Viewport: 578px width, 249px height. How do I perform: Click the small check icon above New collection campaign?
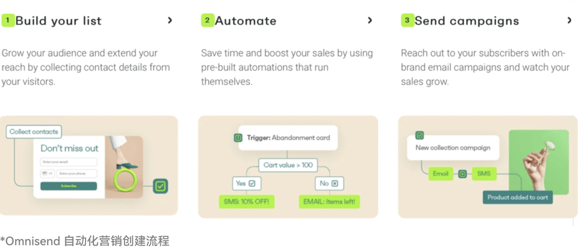[x=419, y=135]
